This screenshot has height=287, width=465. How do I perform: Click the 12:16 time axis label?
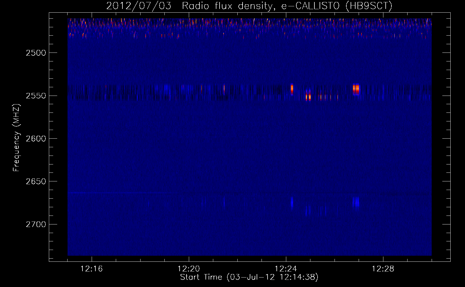pos(92,269)
